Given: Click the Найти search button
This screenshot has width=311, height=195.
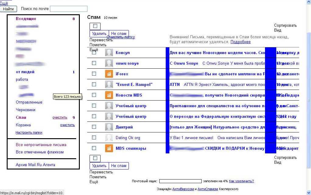Looking at the screenshot, I should click(9, 9).
